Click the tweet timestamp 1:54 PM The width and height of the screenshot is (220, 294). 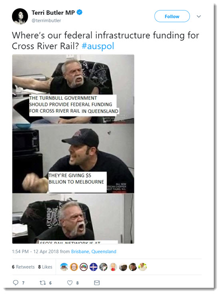pos(20,251)
